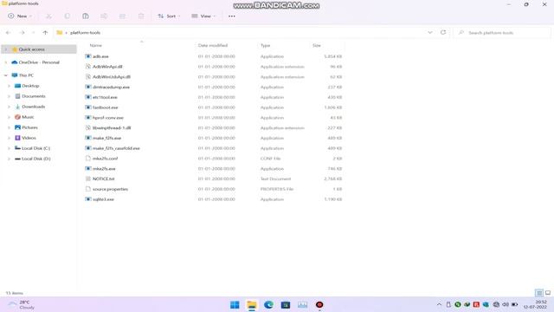Go forward with the forward arrow
Screen dimensions: 554x312
[x=22, y=33]
